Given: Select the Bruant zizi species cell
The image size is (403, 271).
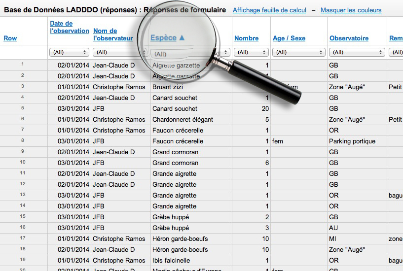Looking at the screenshot, I should (x=168, y=87).
